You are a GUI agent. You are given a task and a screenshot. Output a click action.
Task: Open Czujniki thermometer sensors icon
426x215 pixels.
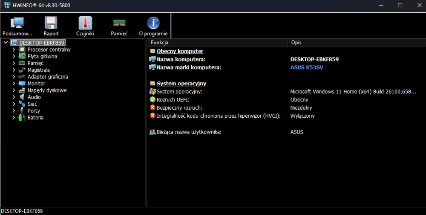click(x=85, y=23)
